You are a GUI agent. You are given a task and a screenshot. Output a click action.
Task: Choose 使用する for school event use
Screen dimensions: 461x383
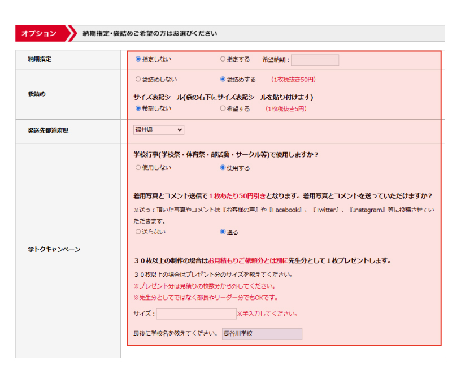[x=223, y=168]
